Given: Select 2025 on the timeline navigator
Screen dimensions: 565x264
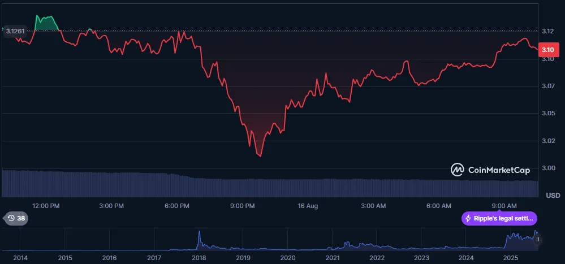Looking at the screenshot, I should point(511,258).
